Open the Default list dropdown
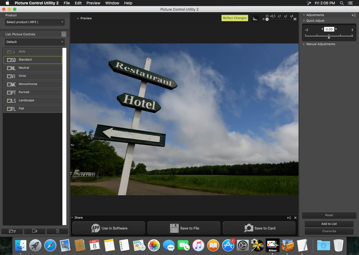The width and height of the screenshot is (359, 255). coord(35,42)
